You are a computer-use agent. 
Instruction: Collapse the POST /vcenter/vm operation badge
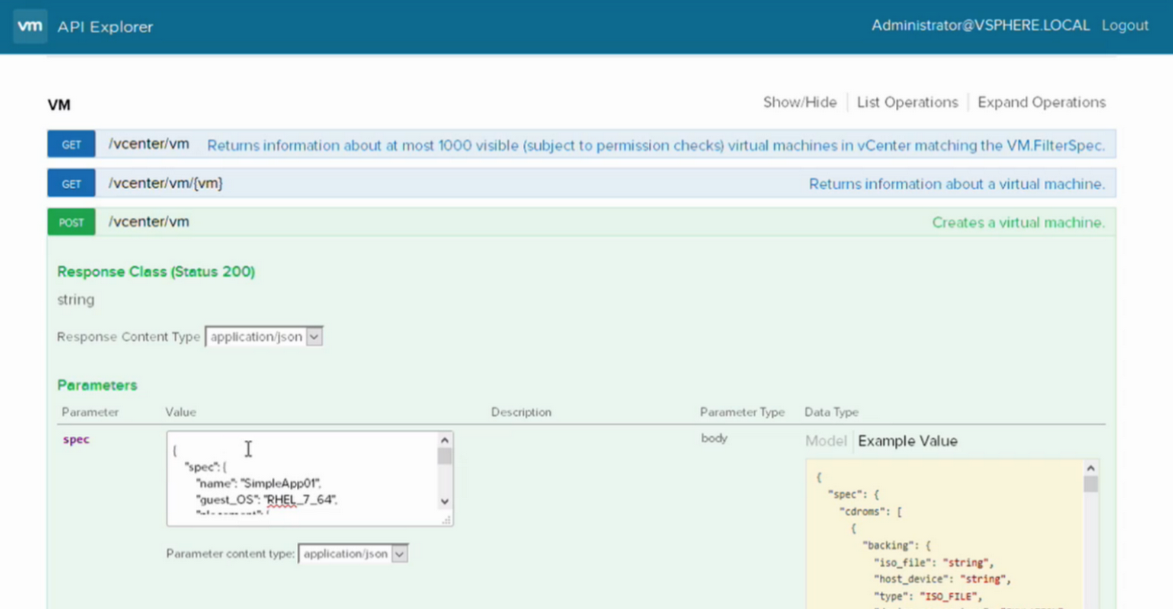[x=72, y=222]
